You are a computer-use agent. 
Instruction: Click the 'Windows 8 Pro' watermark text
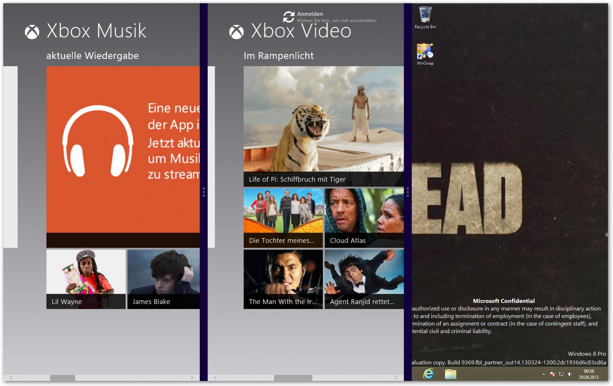click(587, 354)
